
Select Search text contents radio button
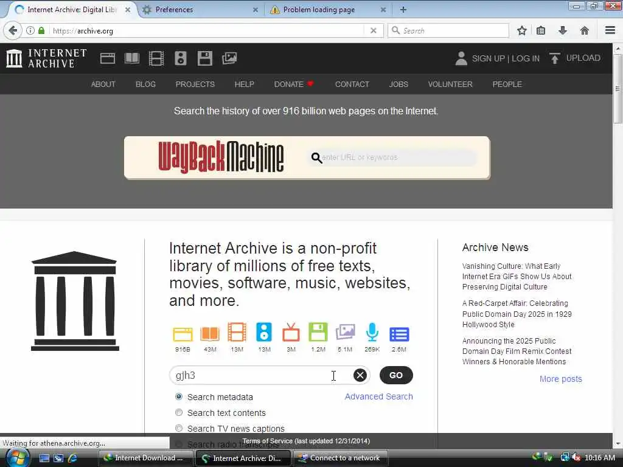(179, 413)
